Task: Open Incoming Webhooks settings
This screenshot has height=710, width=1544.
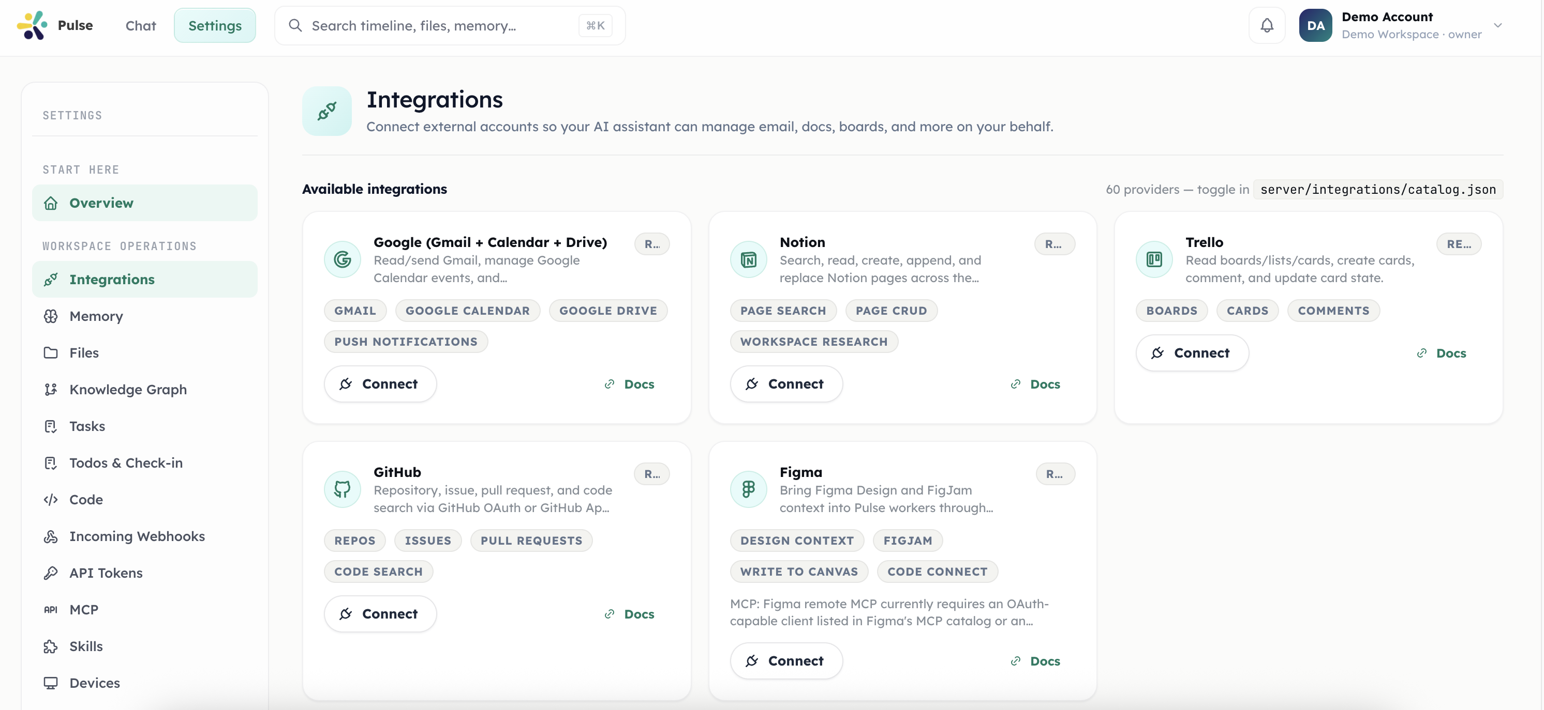Action: [144, 536]
